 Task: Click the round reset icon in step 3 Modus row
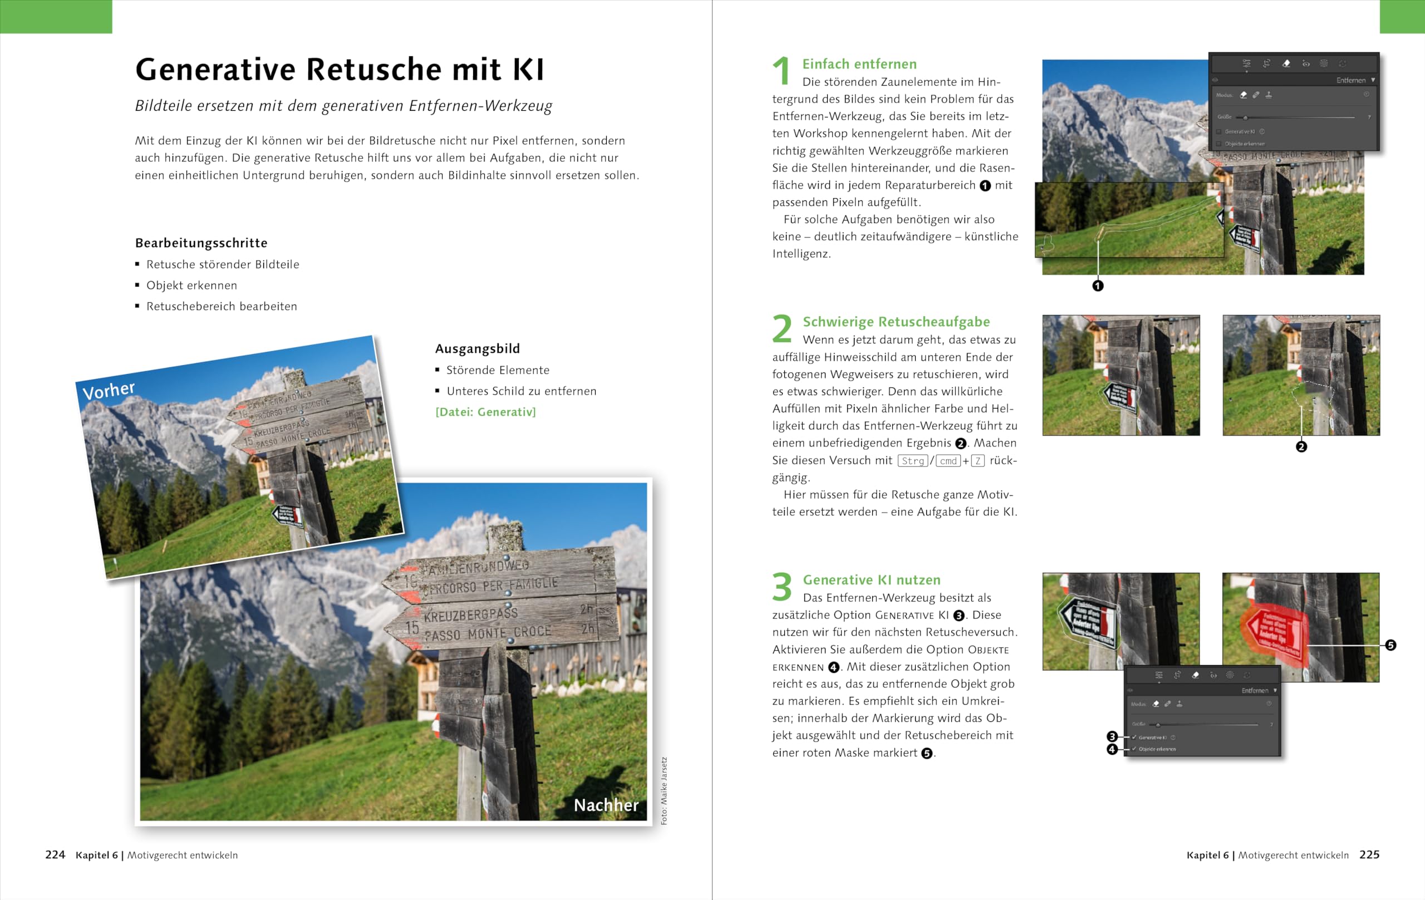(x=1270, y=704)
